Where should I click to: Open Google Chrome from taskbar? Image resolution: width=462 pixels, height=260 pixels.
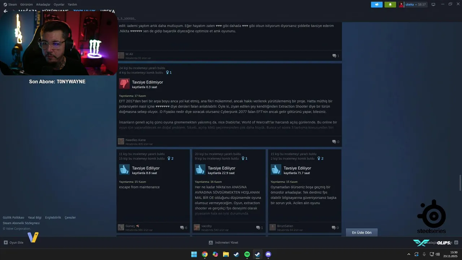(205, 254)
